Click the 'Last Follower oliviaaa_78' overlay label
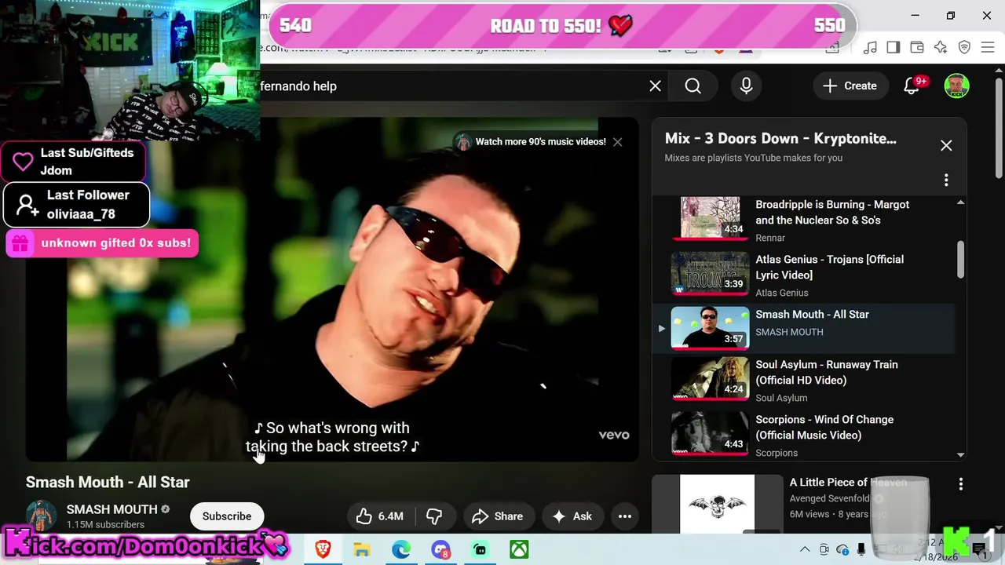1005x565 pixels. (76, 205)
